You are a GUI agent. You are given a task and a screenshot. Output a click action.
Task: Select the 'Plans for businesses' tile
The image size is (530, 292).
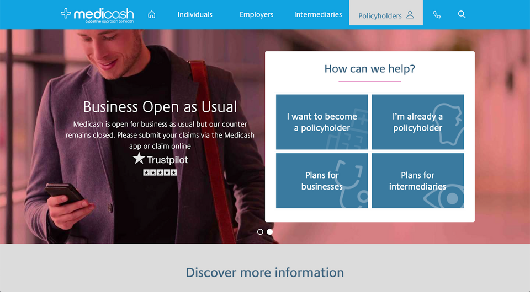(x=322, y=181)
